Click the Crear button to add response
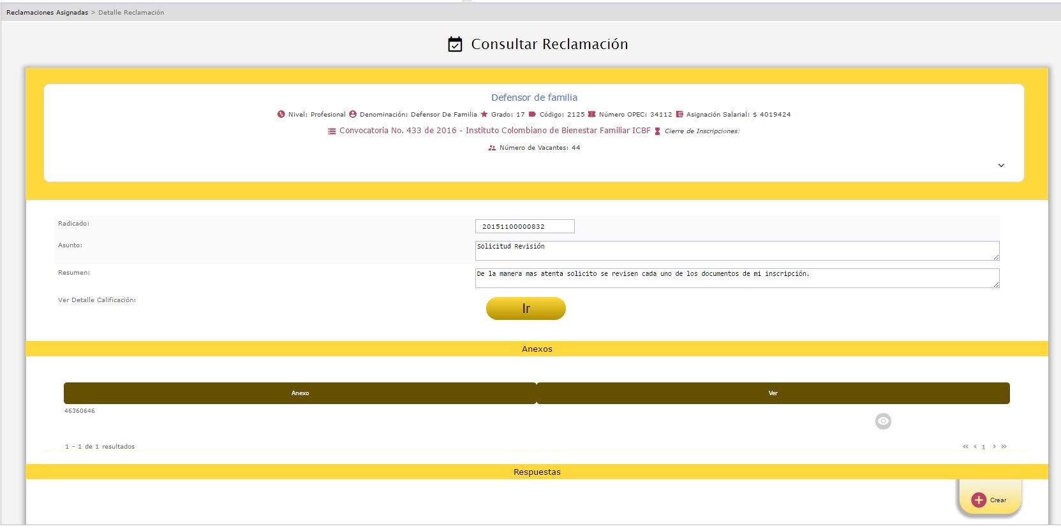Image resolution: width=1061 pixels, height=529 pixels. (990, 500)
